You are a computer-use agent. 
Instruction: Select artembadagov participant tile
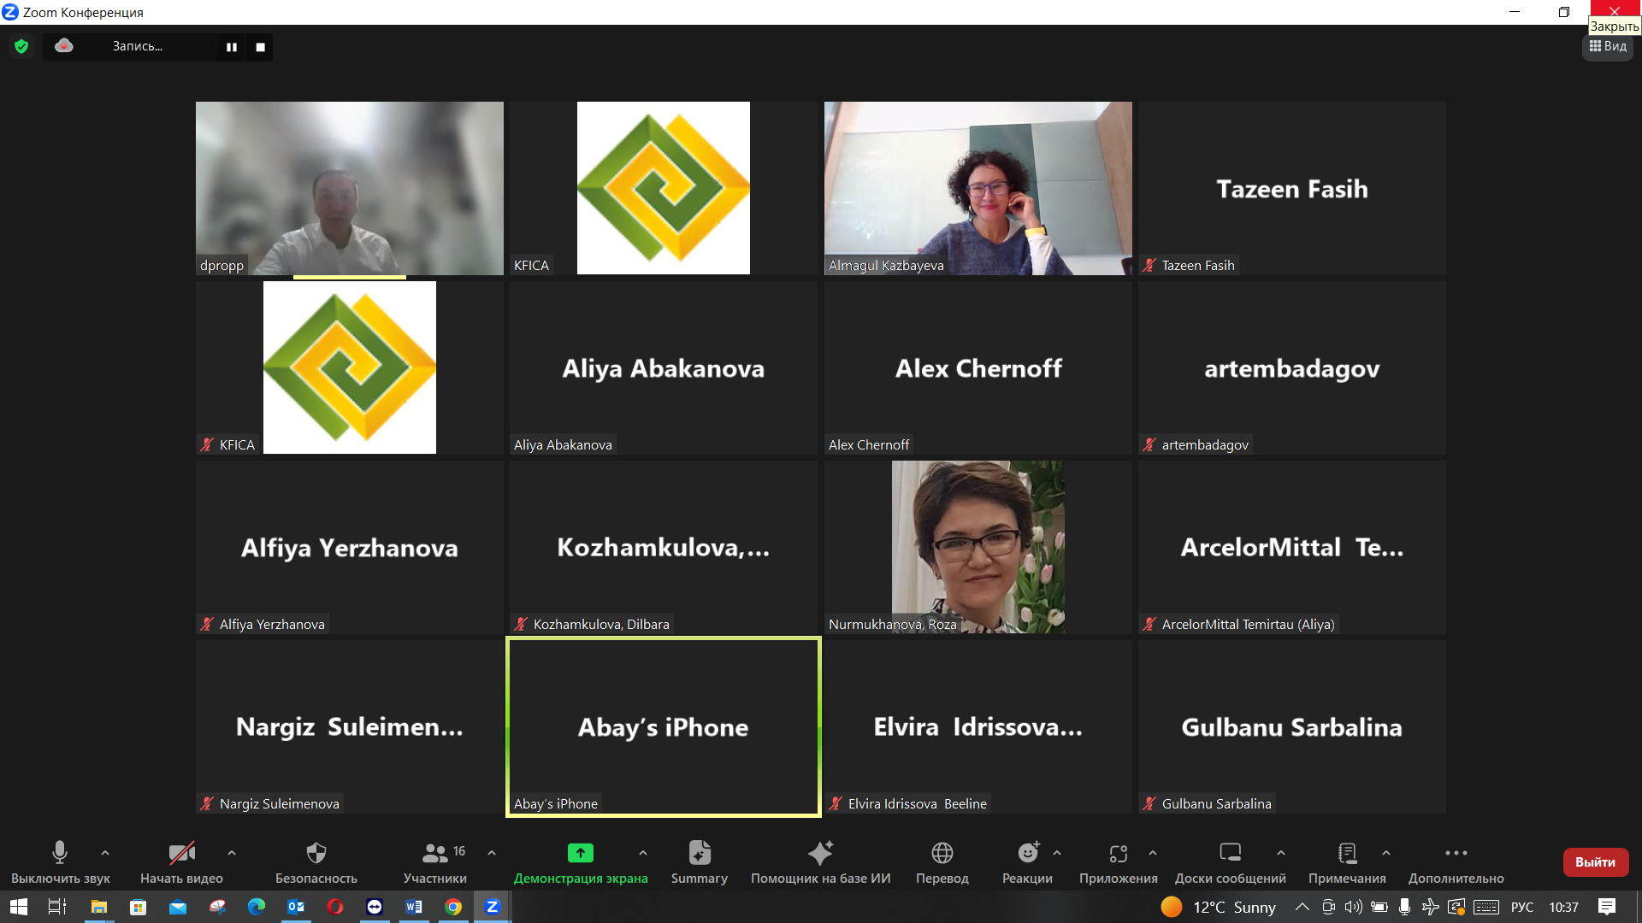point(1292,367)
